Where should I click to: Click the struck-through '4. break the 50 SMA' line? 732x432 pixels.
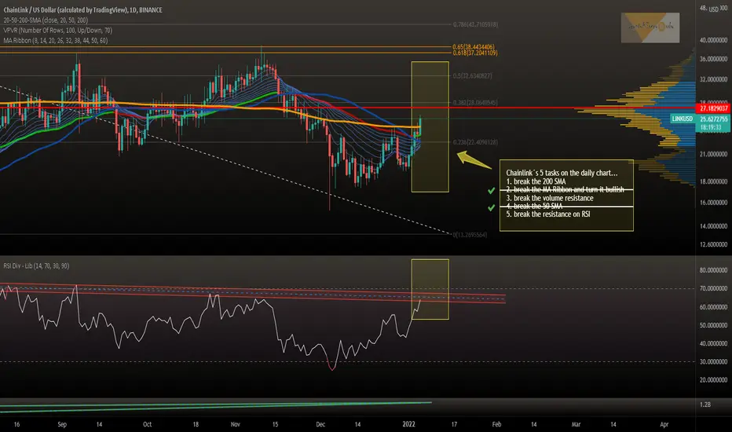tap(534, 206)
